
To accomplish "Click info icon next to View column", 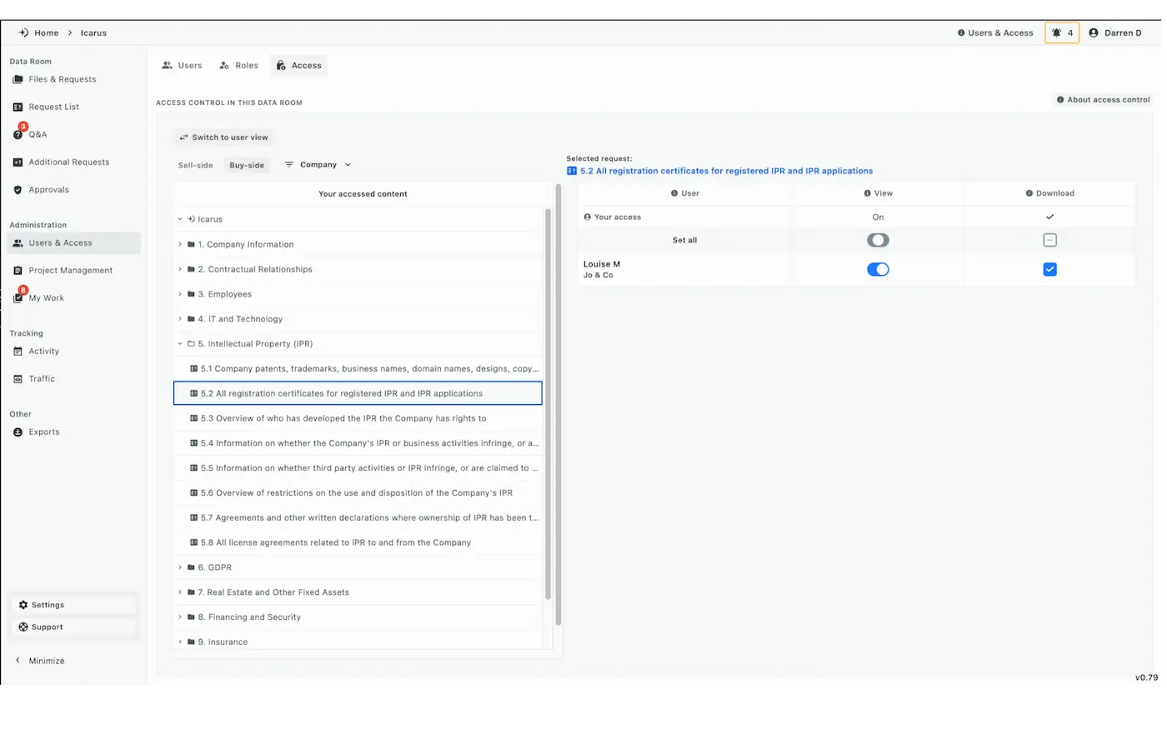I will click(867, 193).
